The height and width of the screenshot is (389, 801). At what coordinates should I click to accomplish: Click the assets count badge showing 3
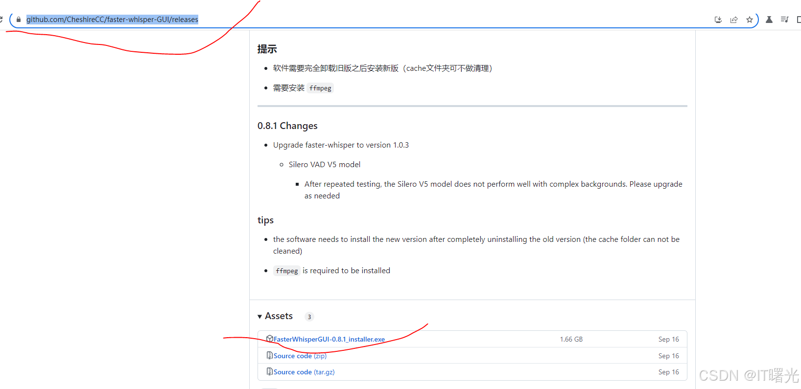tap(309, 317)
